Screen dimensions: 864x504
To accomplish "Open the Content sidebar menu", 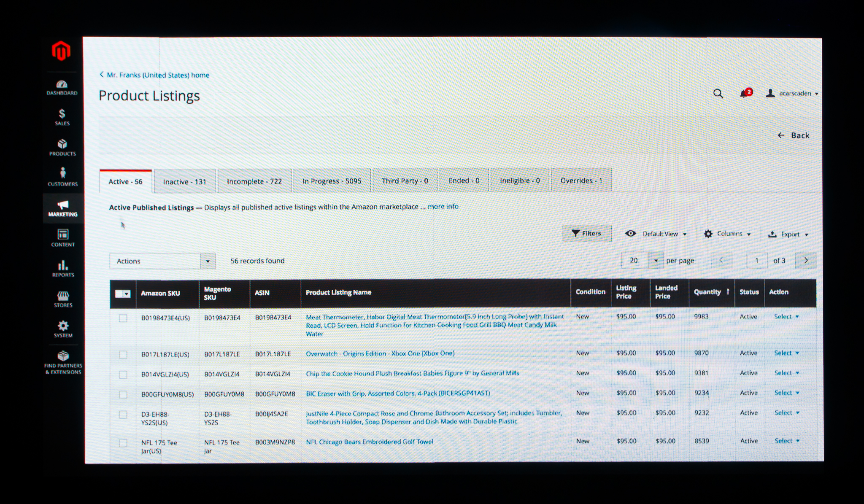I will point(63,238).
